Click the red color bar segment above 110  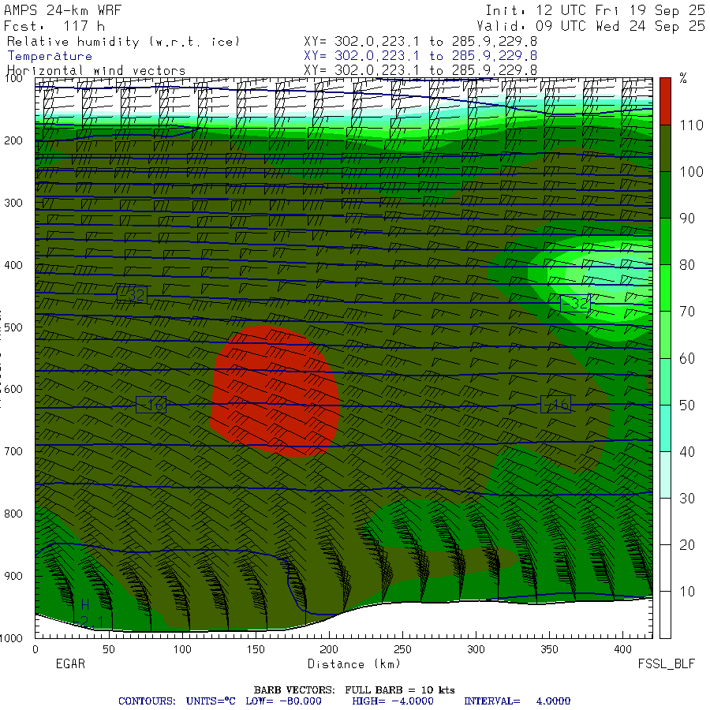click(x=665, y=102)
